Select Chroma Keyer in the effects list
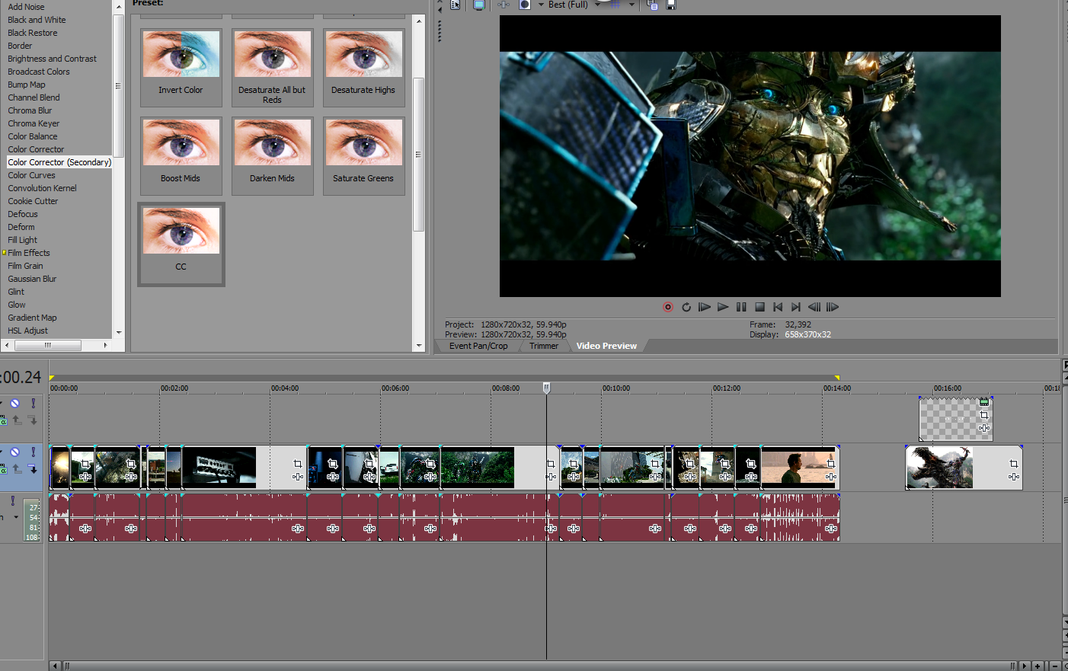 [x=34, y=123]
